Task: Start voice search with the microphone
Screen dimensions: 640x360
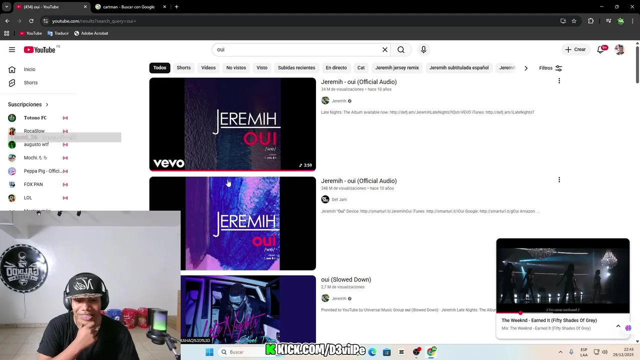Action: click(x=423, y=49)
